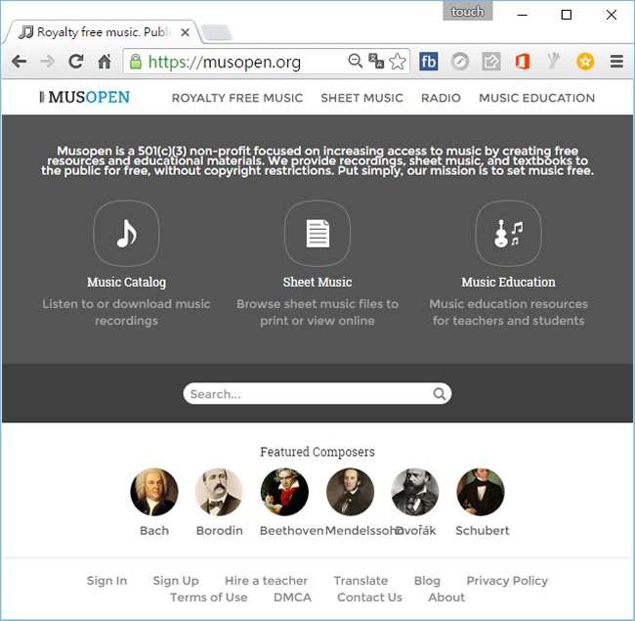Open the Sheet Music heading link
The width and height of the screenshot is (635, 621).
coord(317,282)
